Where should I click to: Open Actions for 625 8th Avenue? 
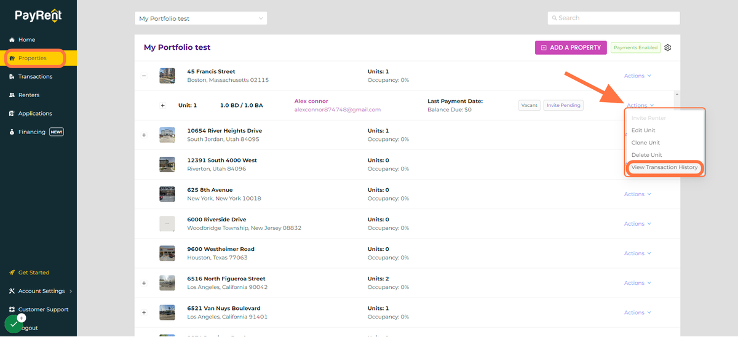tap(637, 194)
